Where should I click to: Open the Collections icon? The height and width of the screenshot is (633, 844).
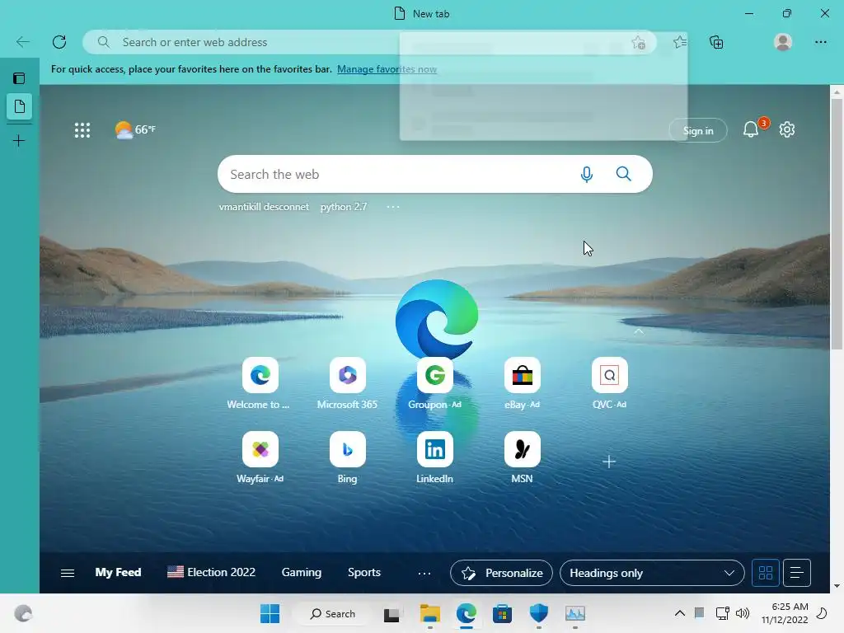[x=716, y=42]
